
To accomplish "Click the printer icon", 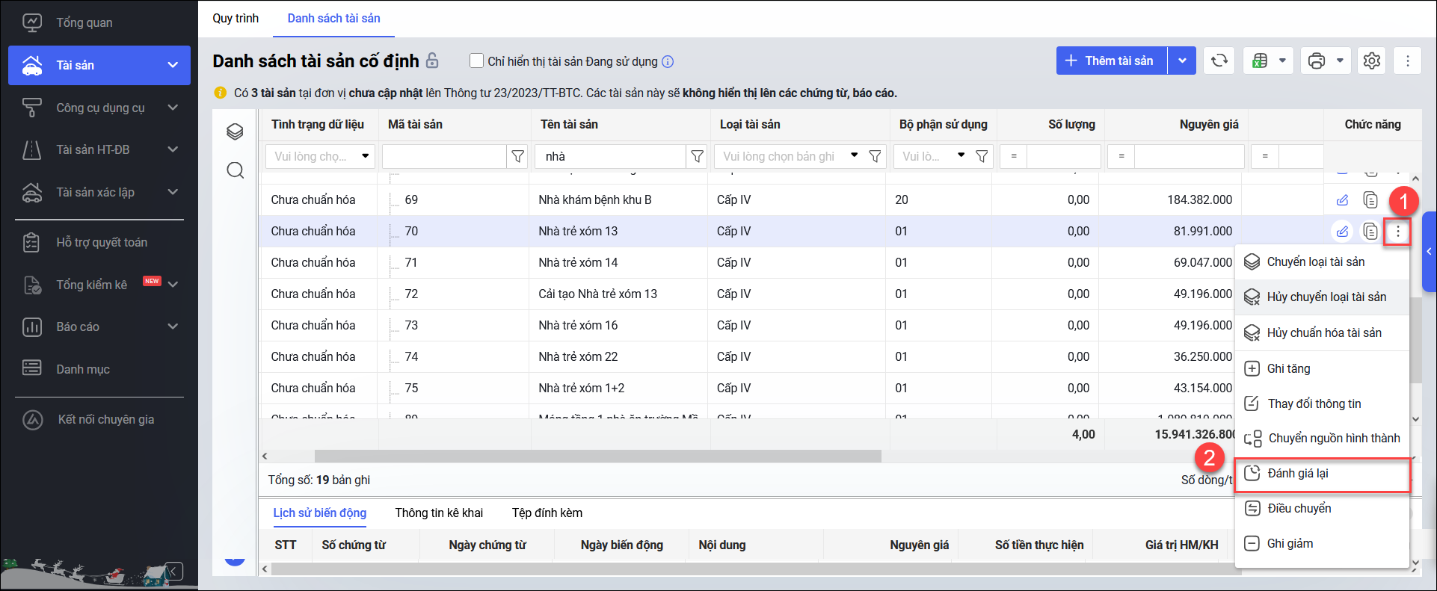I will click(1317, 61).
